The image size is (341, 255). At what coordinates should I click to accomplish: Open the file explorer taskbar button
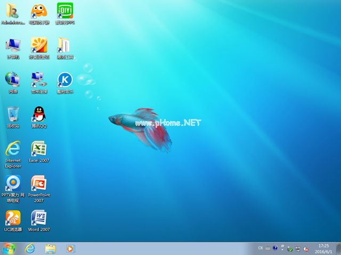[x=51, y=249]
